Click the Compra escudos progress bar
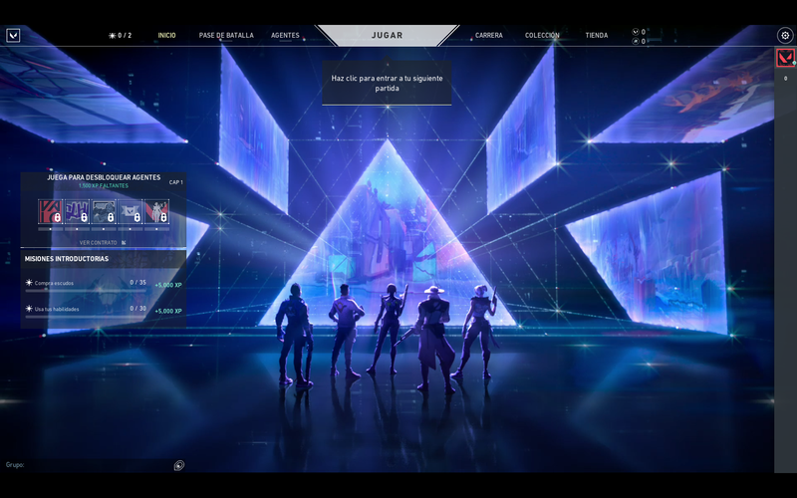Screen dimensions: 797x498 pos(86,291)
